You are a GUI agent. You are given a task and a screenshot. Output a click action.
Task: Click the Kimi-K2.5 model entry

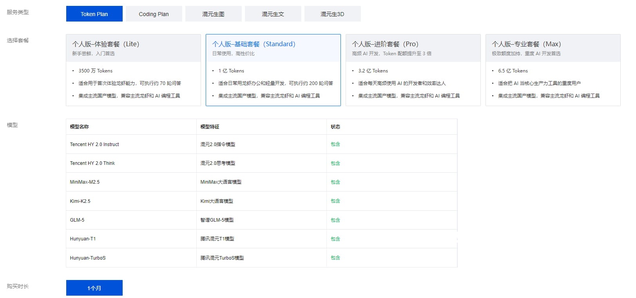pos(80,201)
